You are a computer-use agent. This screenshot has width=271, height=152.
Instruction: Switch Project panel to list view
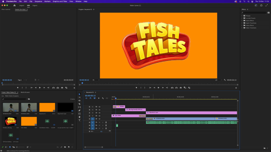click(6, 147)
